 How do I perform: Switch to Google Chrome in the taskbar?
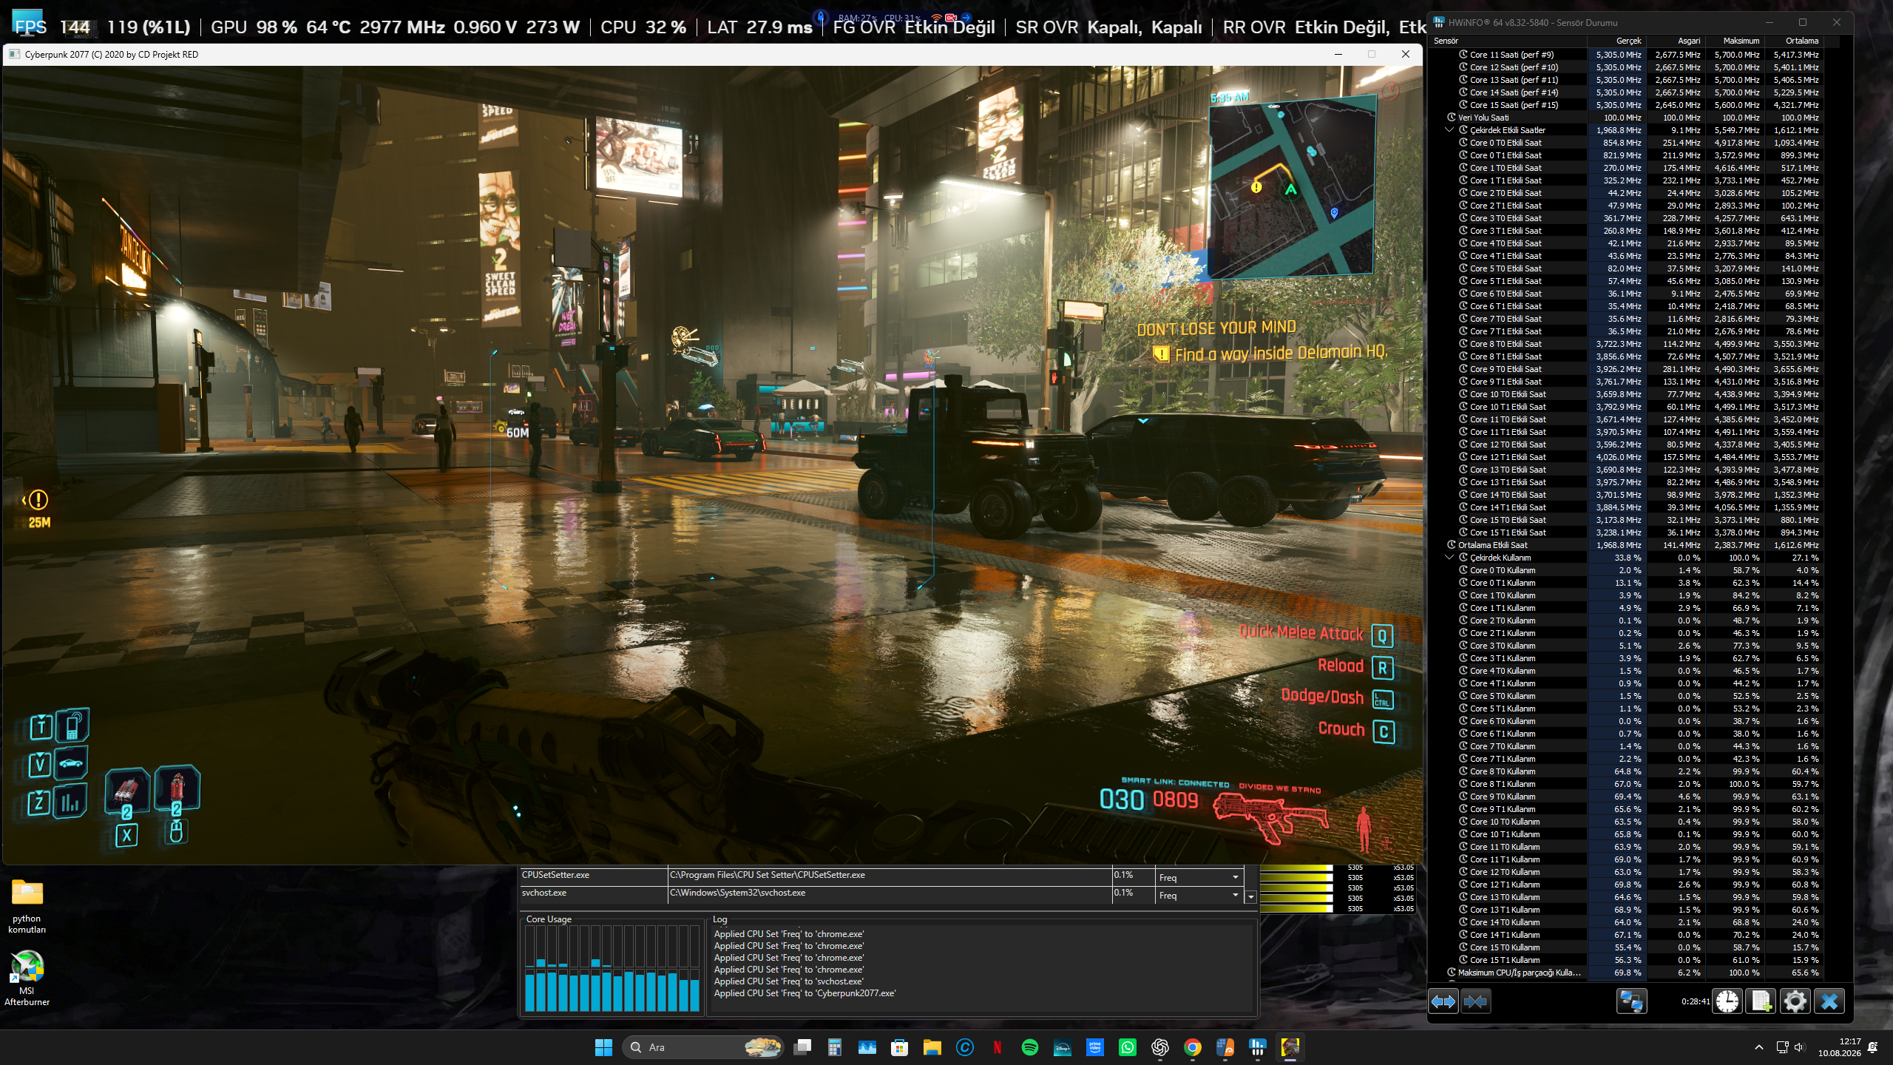[1193, 1047]
